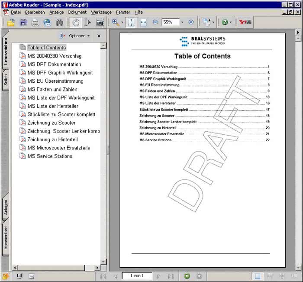
Task: Click Zeichnung zu Hinterteil contents entry
Action: 204,128
